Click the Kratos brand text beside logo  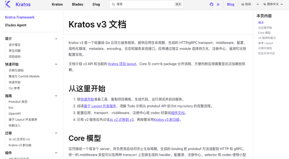(x=23, y=5)
